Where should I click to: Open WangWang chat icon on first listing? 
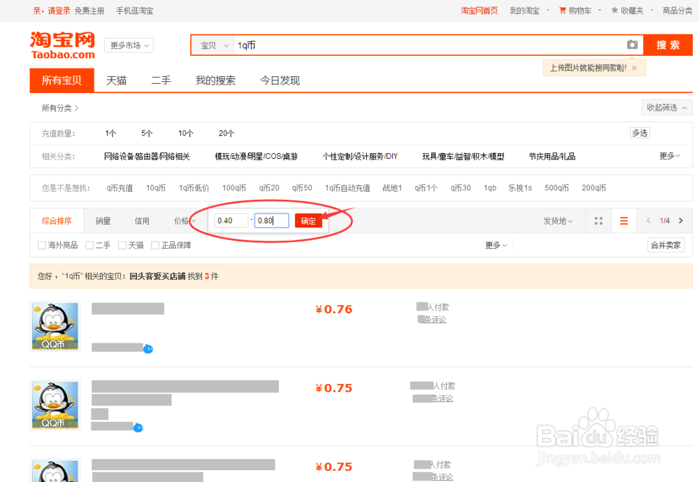[147, 348]
